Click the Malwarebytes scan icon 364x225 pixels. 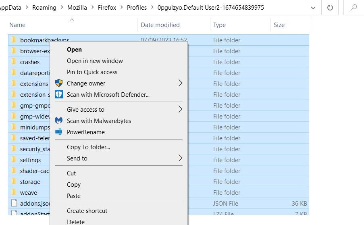coord(59,121)
